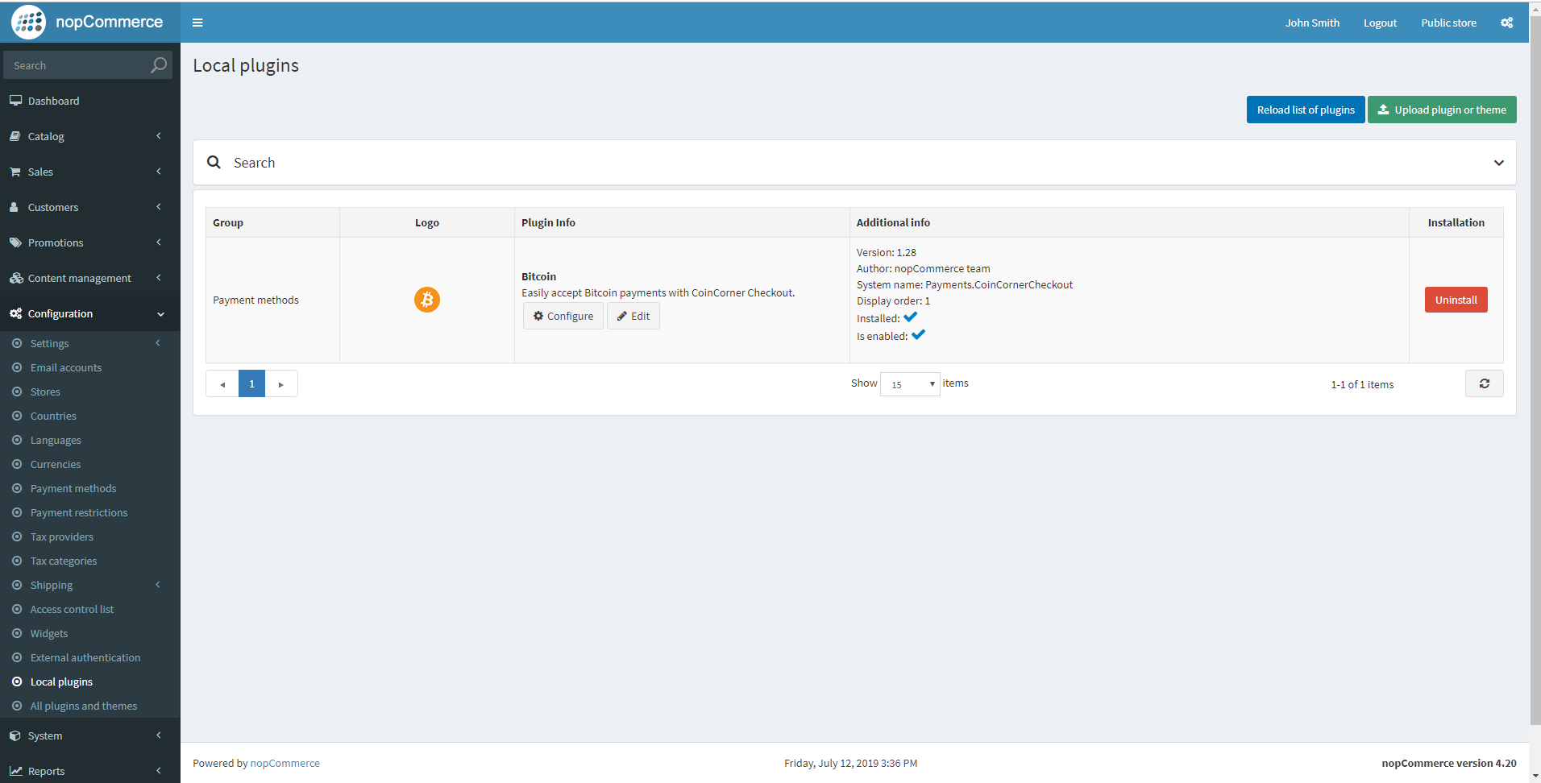
Task: Click the Promotions tags icon
Action: [15, 242]
